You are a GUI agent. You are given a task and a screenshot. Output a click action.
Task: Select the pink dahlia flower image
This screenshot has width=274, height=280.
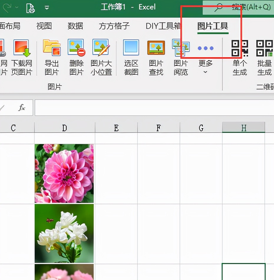64,173
